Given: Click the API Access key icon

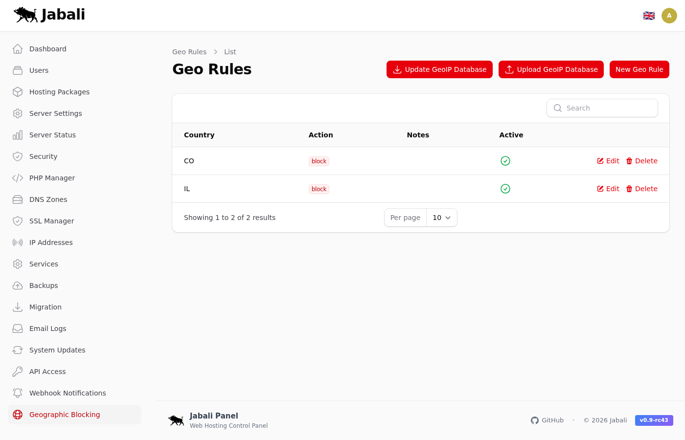Looking at the screenshot, I should pyautogui.click(x=18, y=372).
